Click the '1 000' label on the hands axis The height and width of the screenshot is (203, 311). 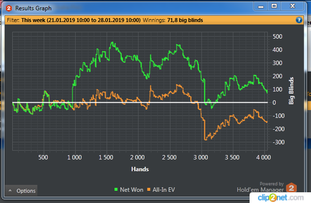pyautogui.click(x=74, y=158)
